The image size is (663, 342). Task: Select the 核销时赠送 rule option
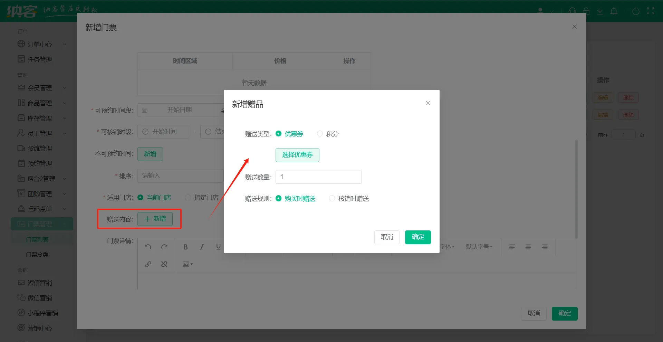332,198
